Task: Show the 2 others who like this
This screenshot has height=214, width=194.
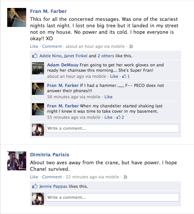Action: (106, 56)
